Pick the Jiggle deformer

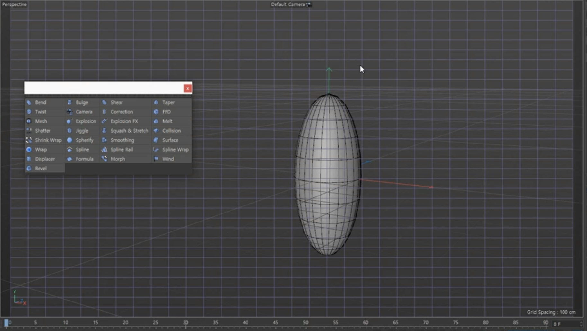point(82,131)
